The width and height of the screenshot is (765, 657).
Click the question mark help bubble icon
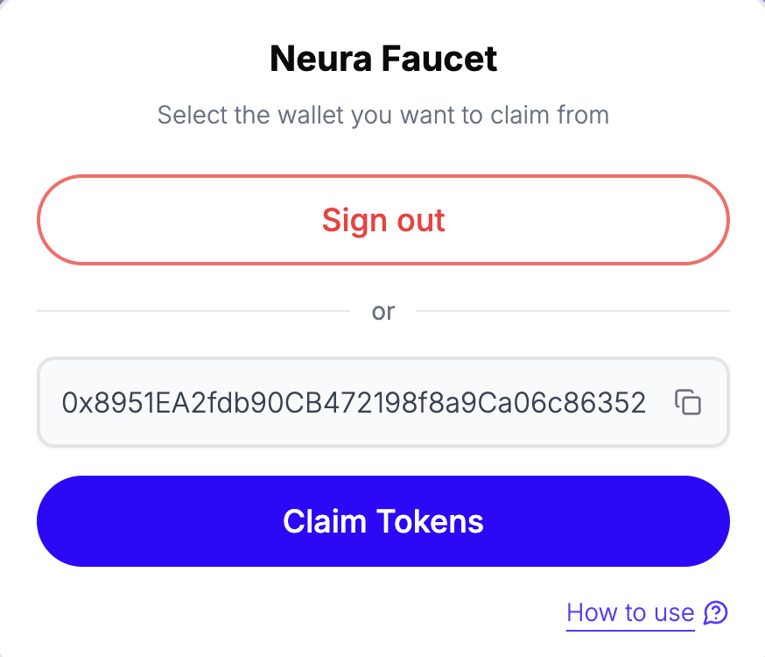[716, 612]
